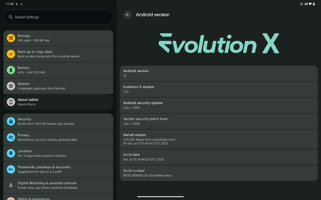Click '4.19.325-MagicTime-gfee30a2cc4c0' kernel text

point(149,139)
